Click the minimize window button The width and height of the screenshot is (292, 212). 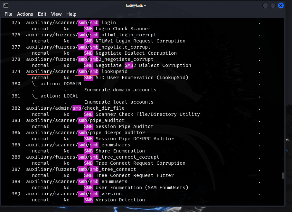(x=265, y=5)
